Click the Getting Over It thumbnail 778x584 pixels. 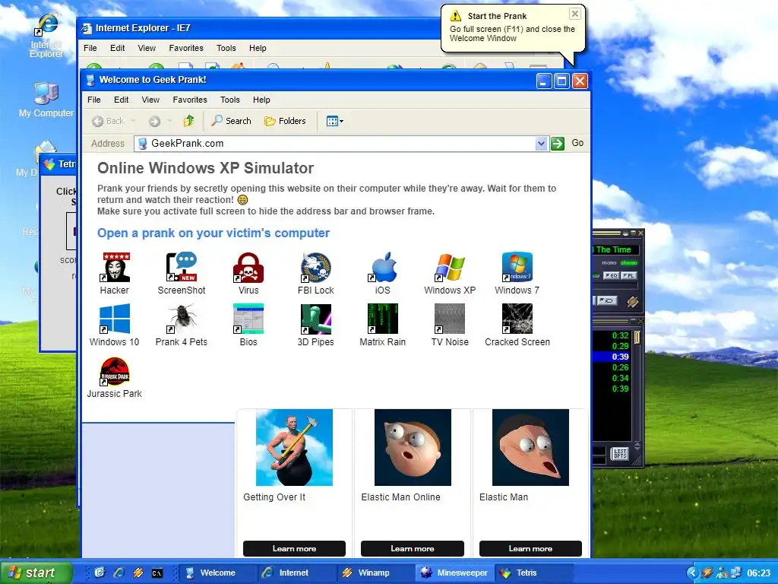coord(294,447)
